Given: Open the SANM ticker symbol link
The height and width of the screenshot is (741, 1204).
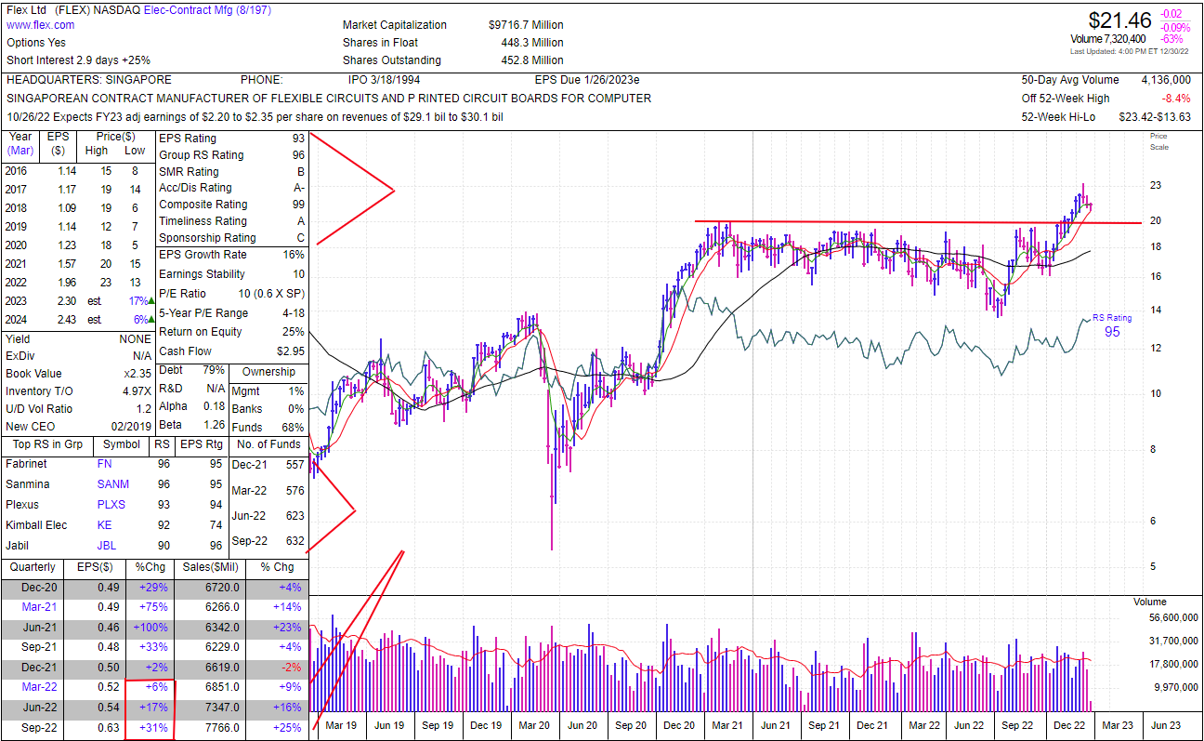Looking at the screenshot, I should click(x=113, y=484).
